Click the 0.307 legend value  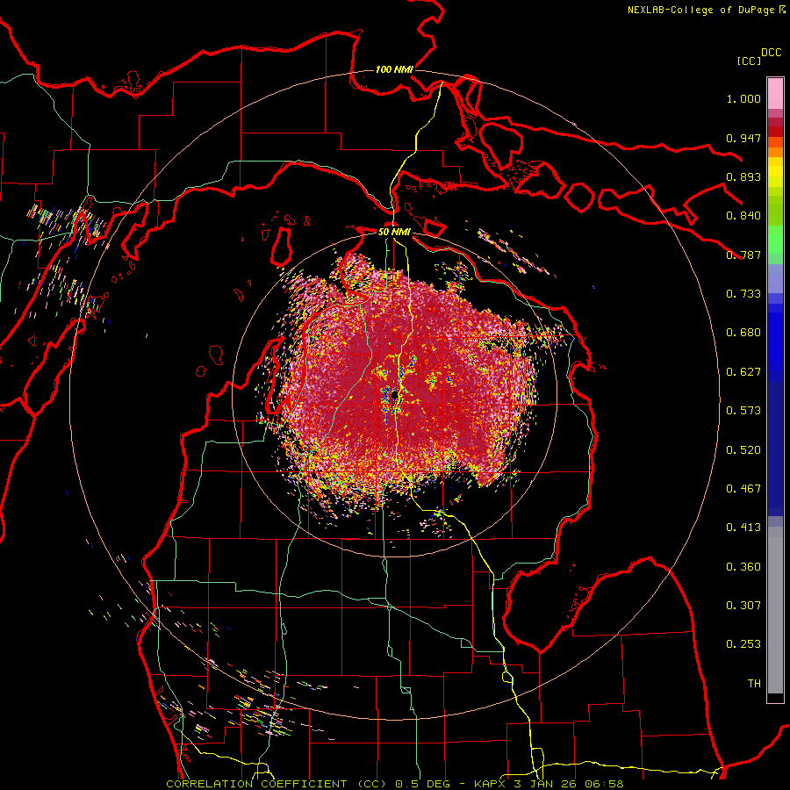click(743, 606)
